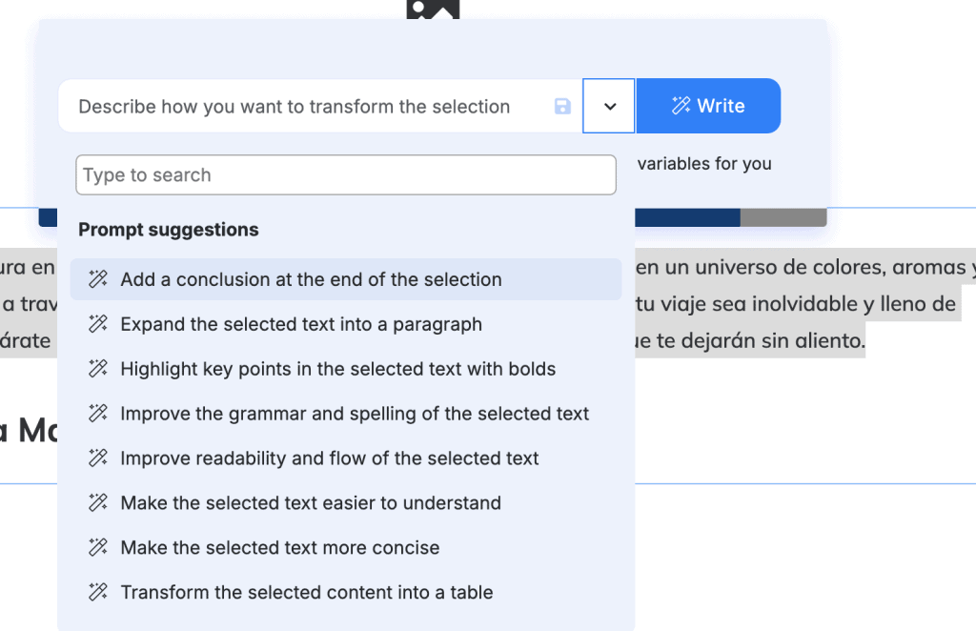The height and width of the screenshot is (631, 976).
Task: Click wand icon beside 'Add a conclusion' item
Action: point(98,279)
